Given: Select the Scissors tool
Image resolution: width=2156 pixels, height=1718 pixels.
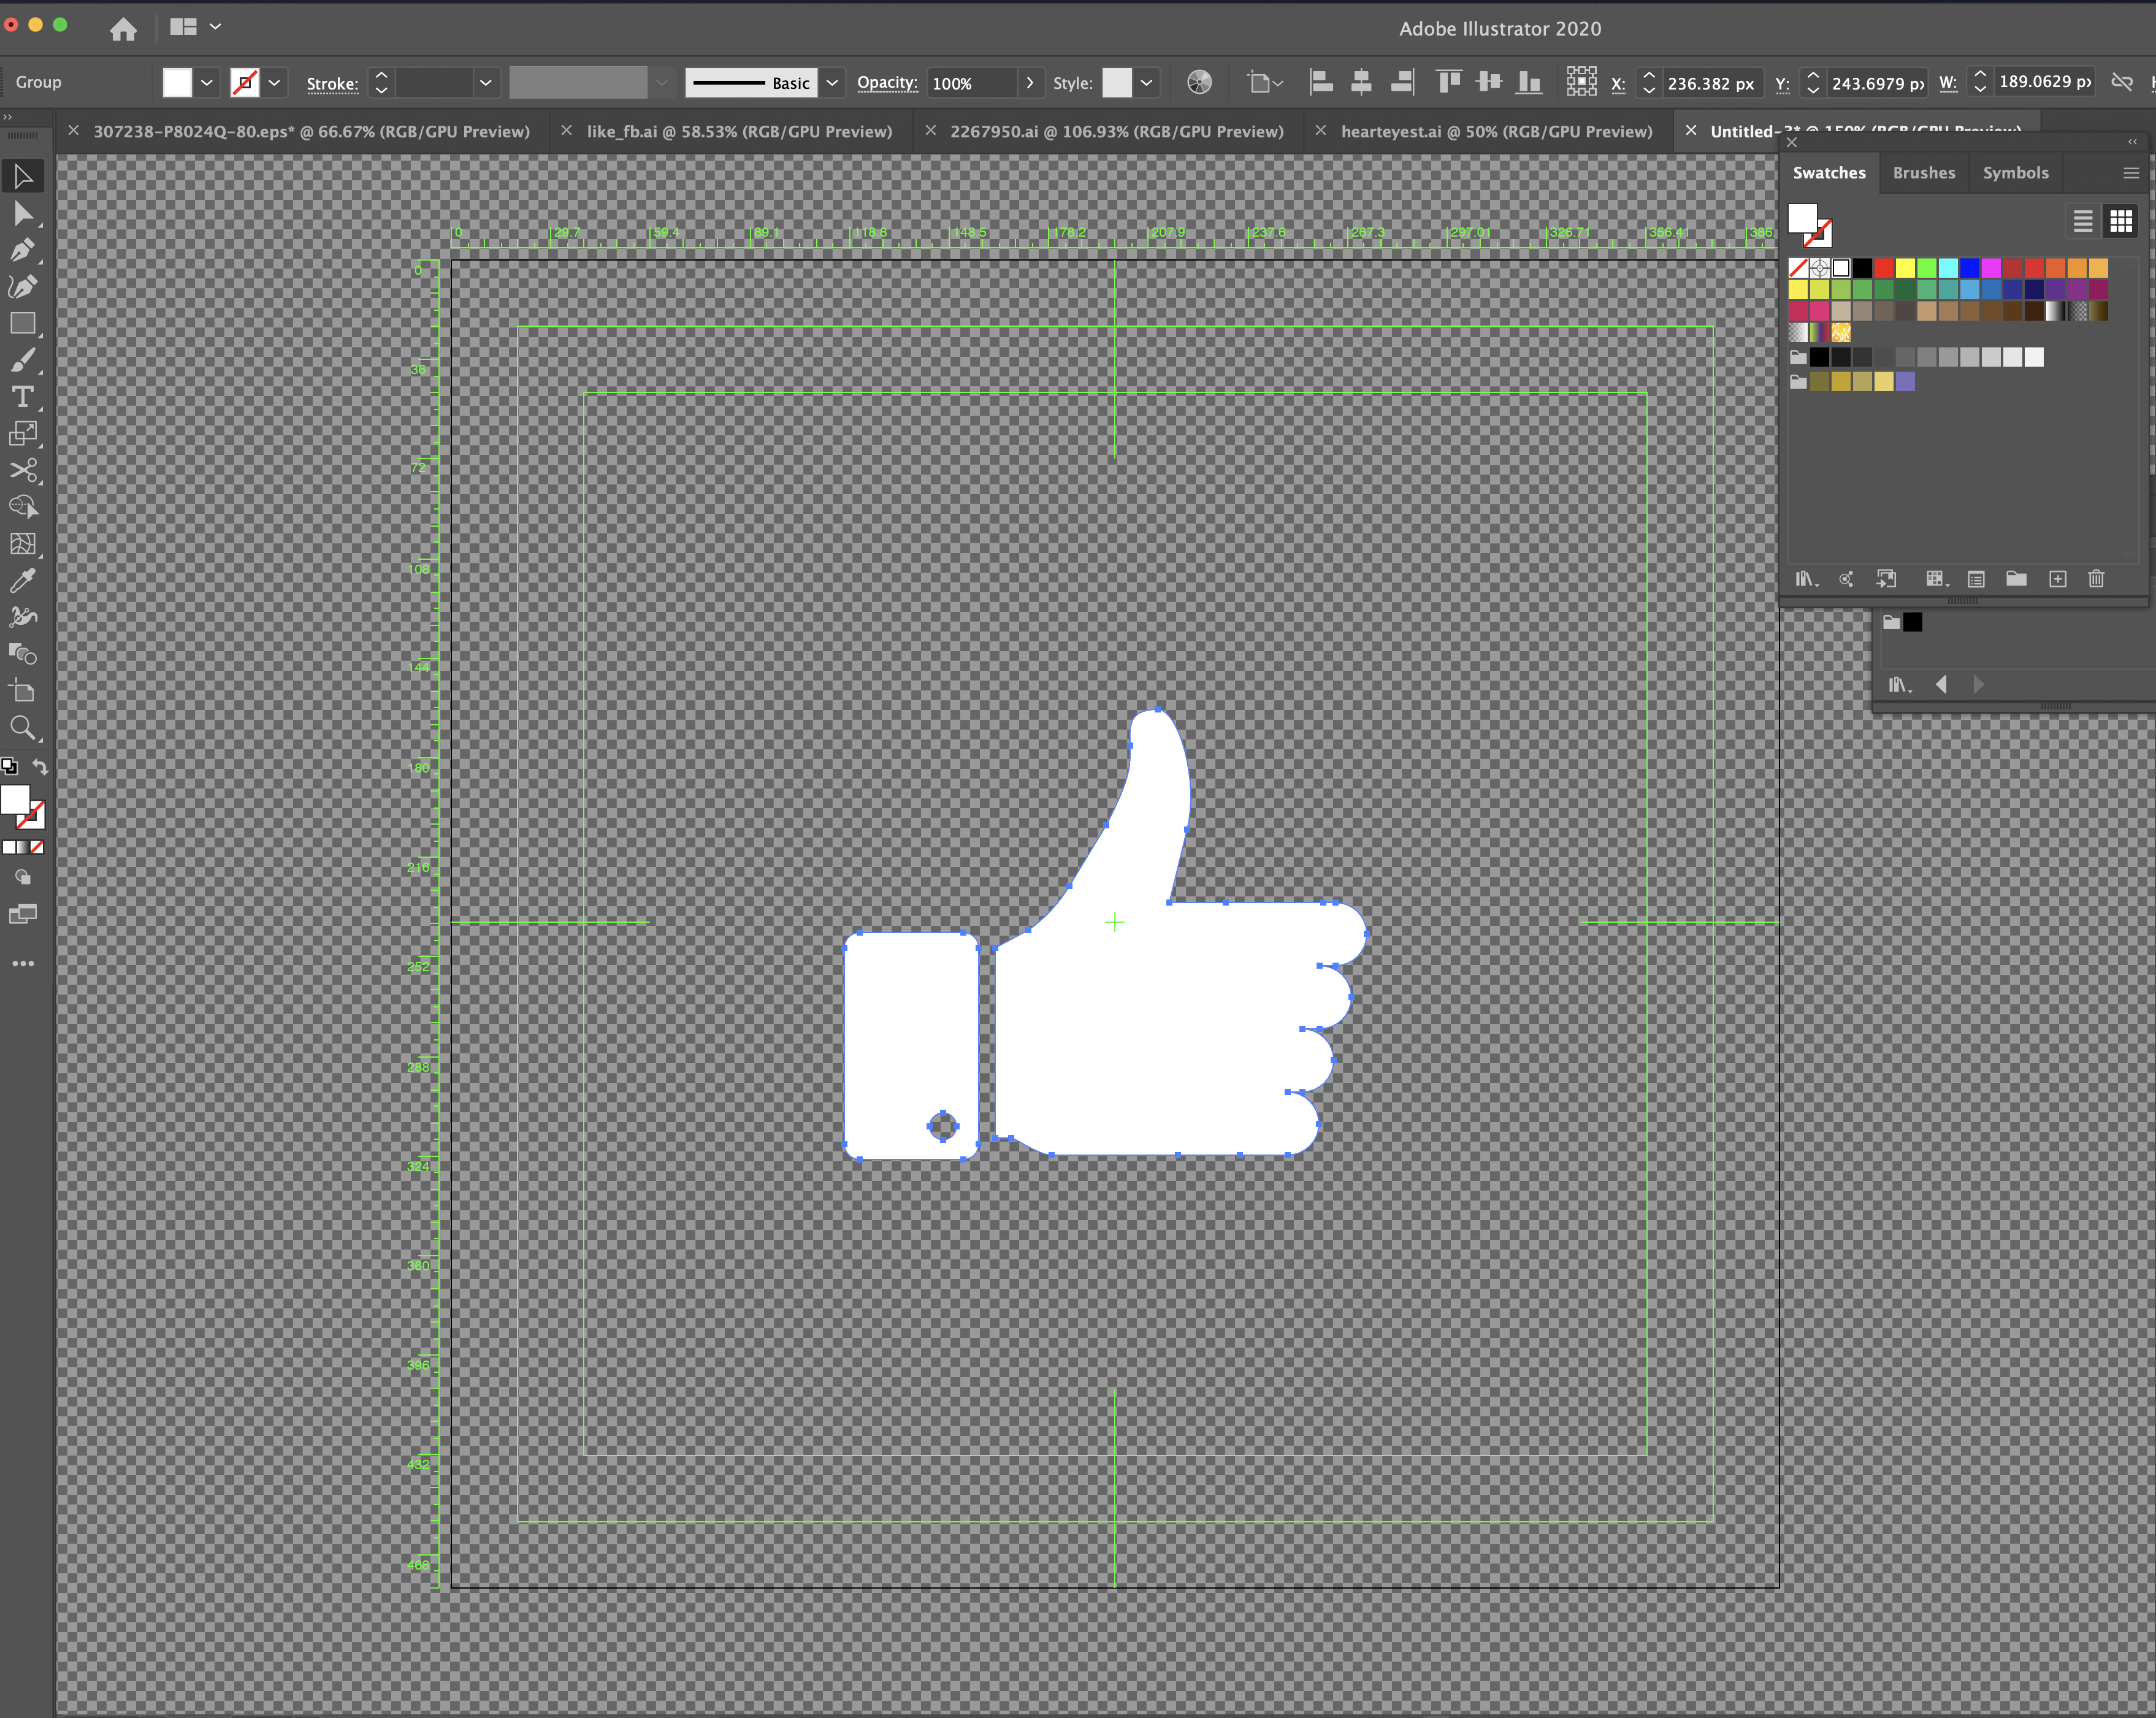Looking at the screenshot, I should point(23,470).
